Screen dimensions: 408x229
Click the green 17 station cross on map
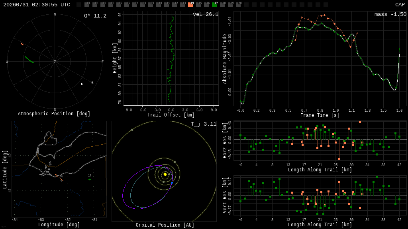90,179
